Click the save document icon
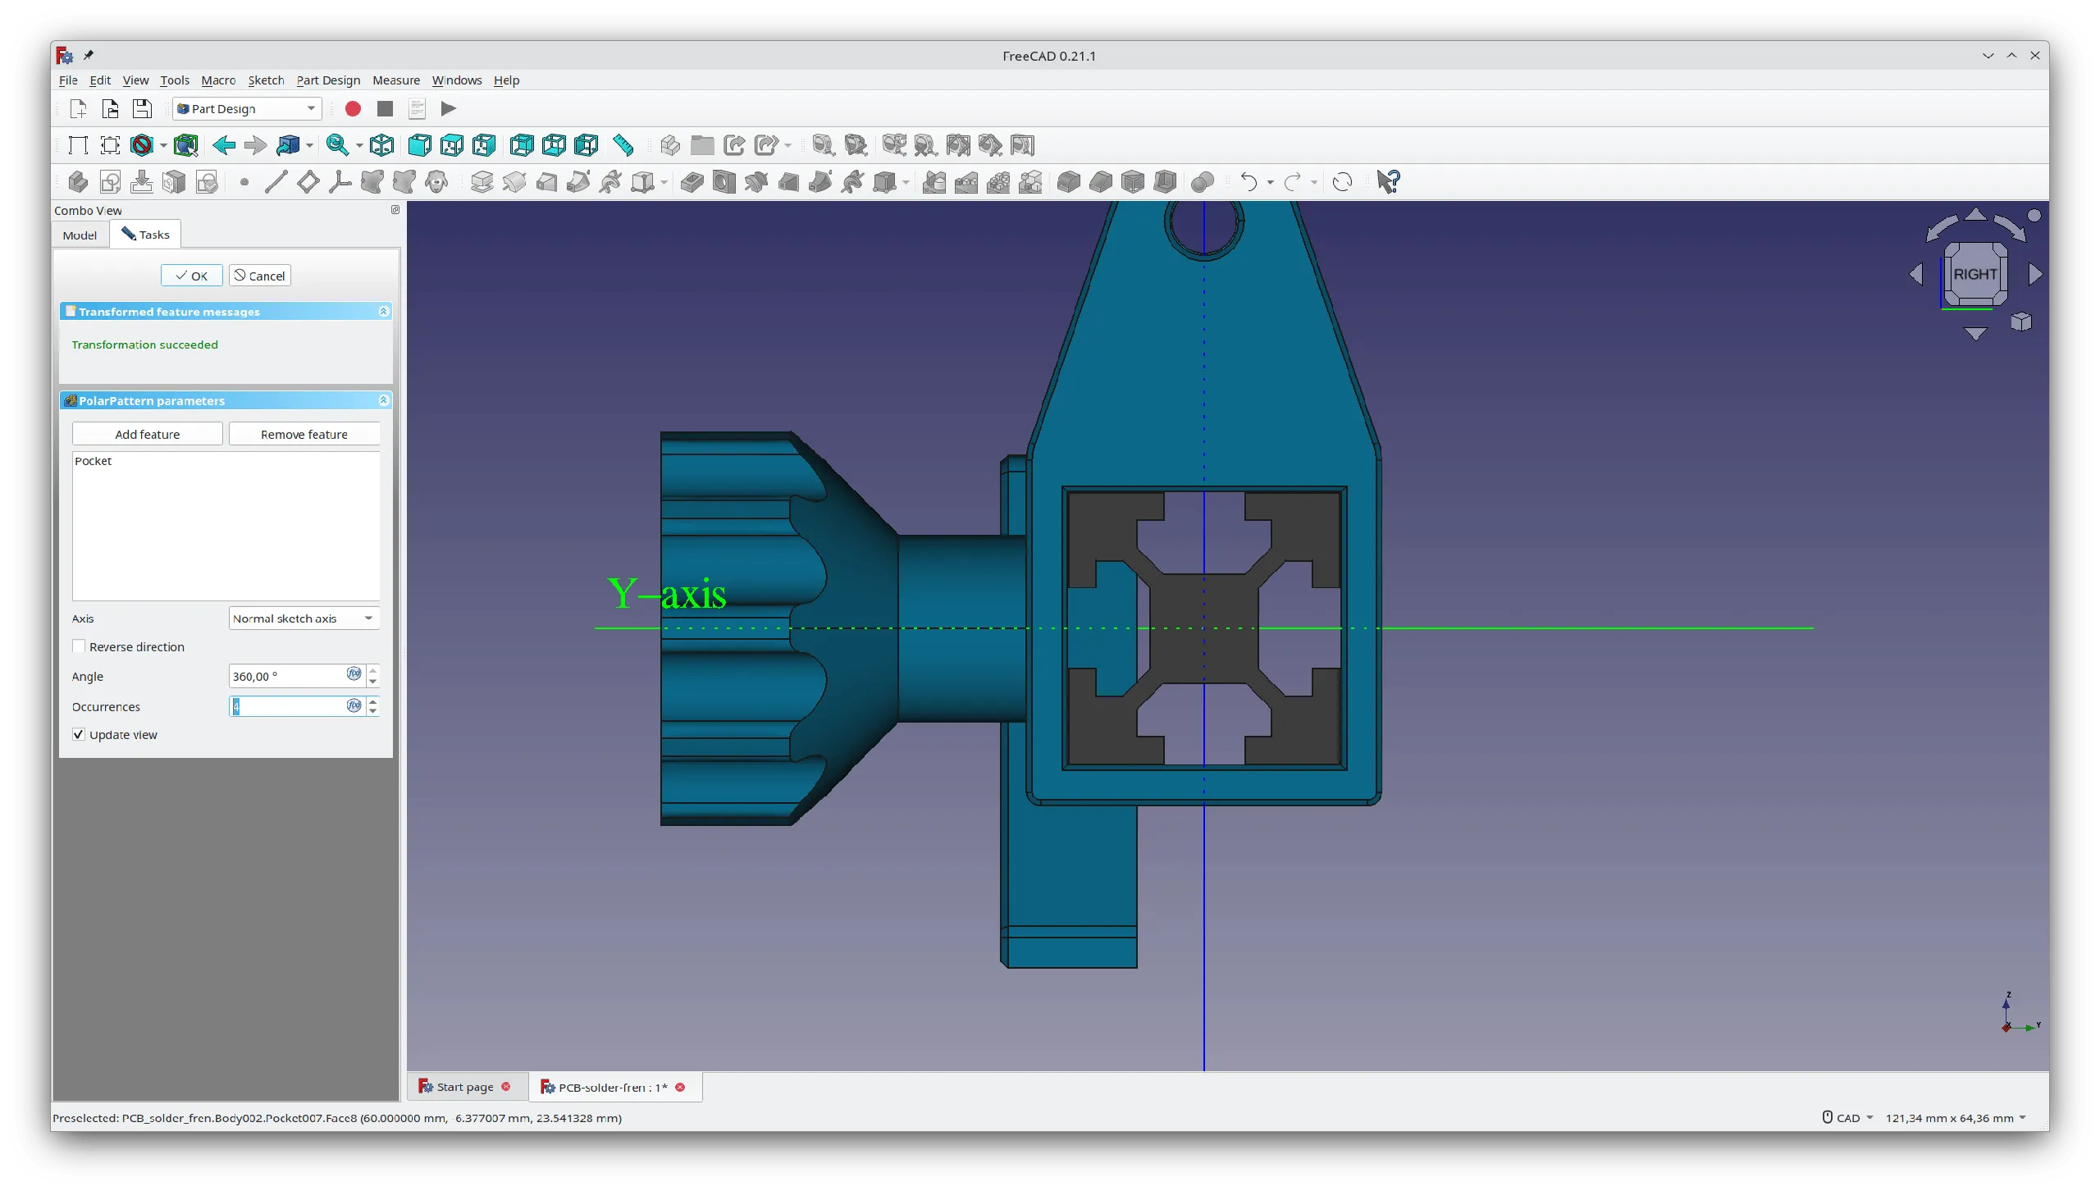Viewport: 2100px width, 1191px height. tap(142, 109)
